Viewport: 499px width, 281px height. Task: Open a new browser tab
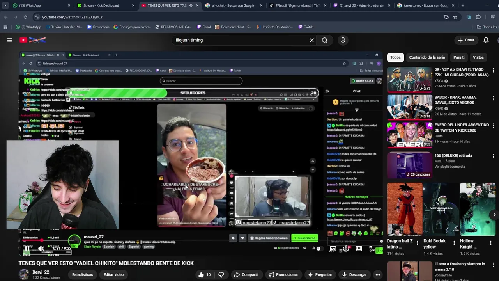(x=463, y=5)
